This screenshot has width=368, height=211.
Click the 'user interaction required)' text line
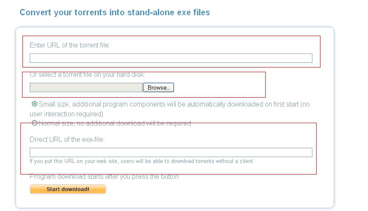(66, 114)
